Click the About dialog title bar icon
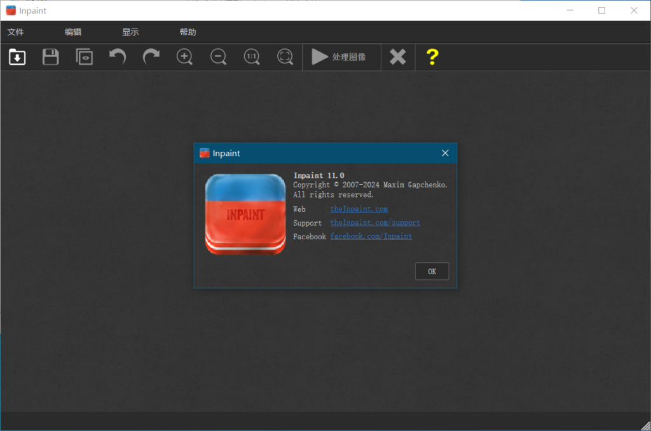 pos(204,154)
